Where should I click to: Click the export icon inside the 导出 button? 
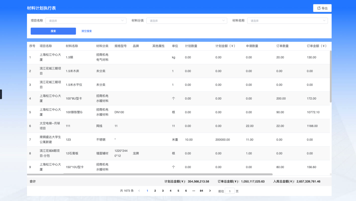pyautogui.click(x=319, y=8)
